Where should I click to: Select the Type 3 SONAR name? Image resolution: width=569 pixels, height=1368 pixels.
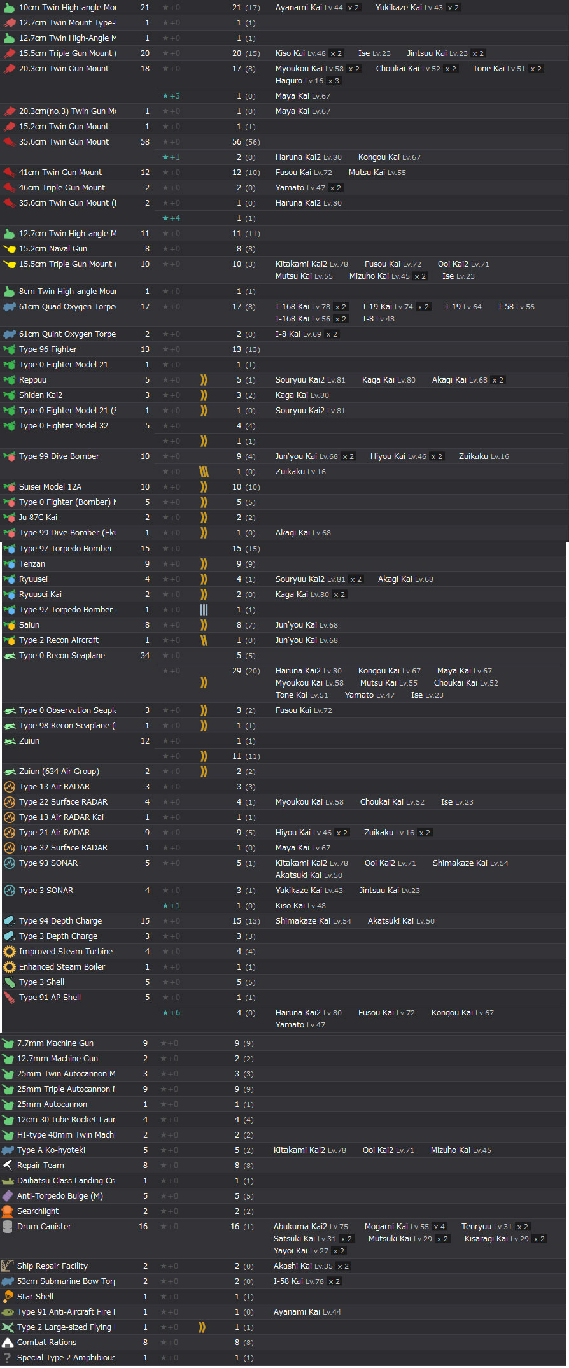46,891
